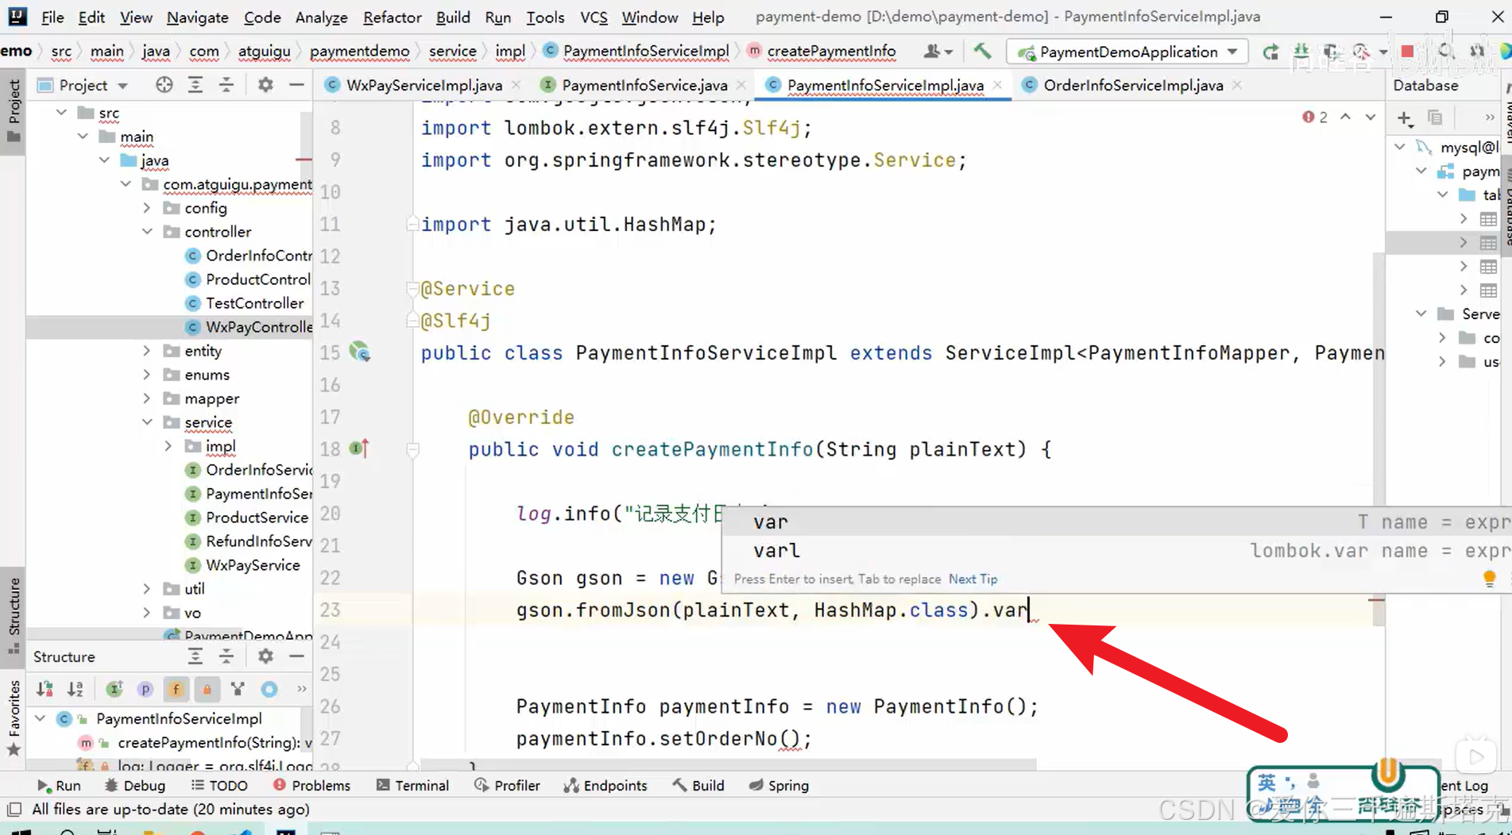1512x835 pixels.
Task: Open TestController in project tree
Action: (x=254, y=303)
